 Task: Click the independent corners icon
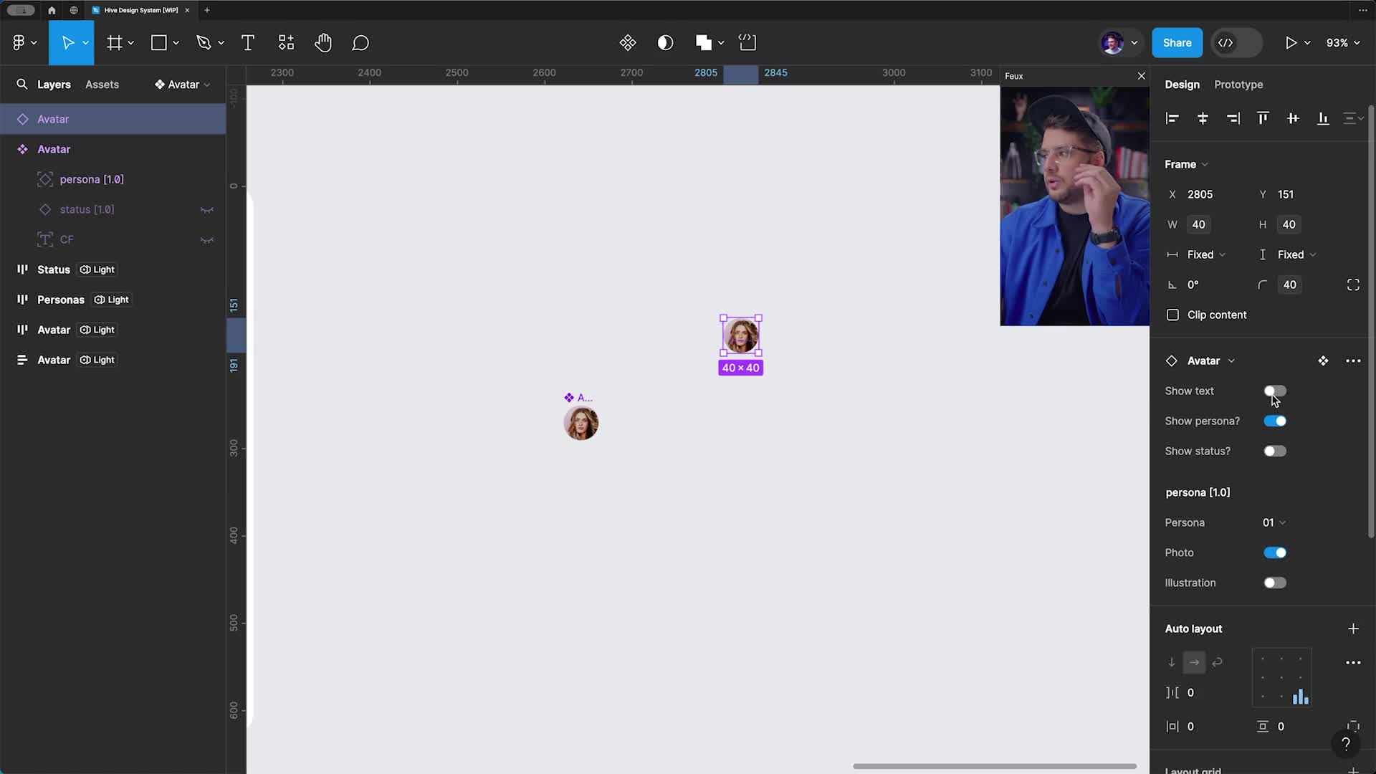click(x=1353, y=285)
